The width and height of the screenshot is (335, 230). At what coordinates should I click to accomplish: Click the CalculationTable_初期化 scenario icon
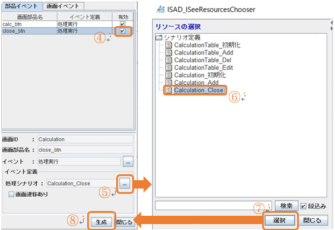tap(169, 45)
